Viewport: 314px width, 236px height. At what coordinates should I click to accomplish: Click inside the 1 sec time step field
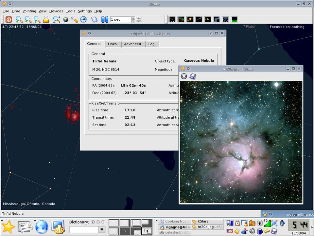point(120,20)
